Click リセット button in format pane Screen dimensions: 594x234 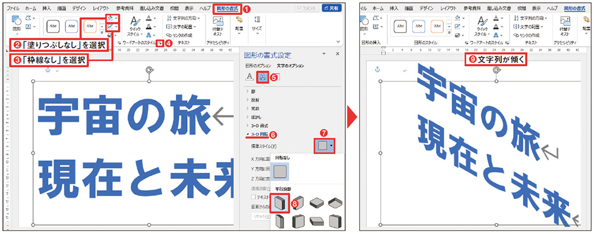pos(260,216)
